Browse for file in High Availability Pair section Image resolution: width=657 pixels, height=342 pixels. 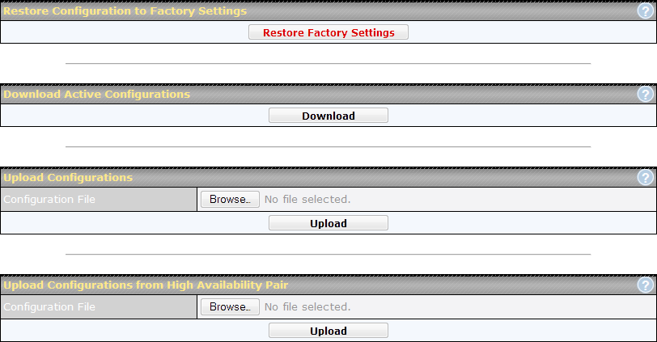[230, 307]
